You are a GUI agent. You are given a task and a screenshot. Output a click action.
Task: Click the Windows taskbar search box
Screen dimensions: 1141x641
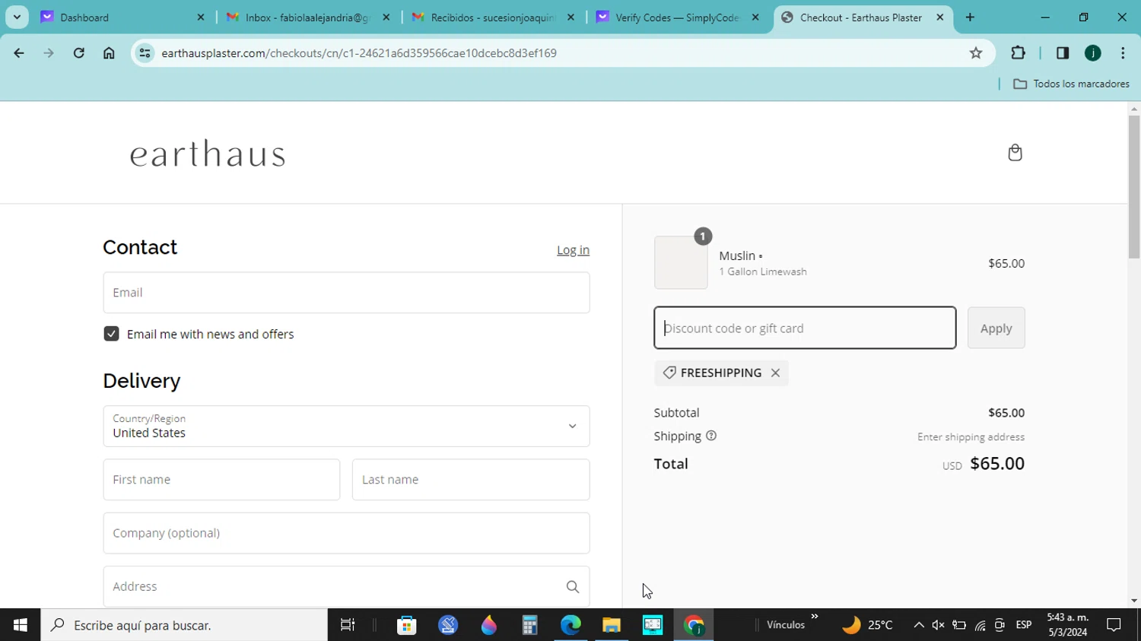tap(184, 625)
